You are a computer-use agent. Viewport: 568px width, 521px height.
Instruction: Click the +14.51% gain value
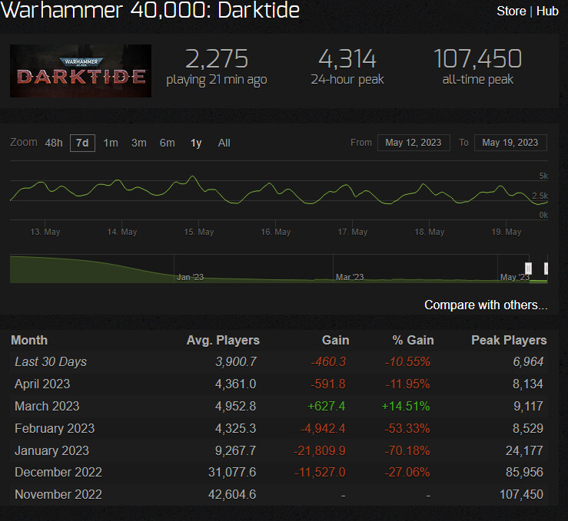point(406,407)
